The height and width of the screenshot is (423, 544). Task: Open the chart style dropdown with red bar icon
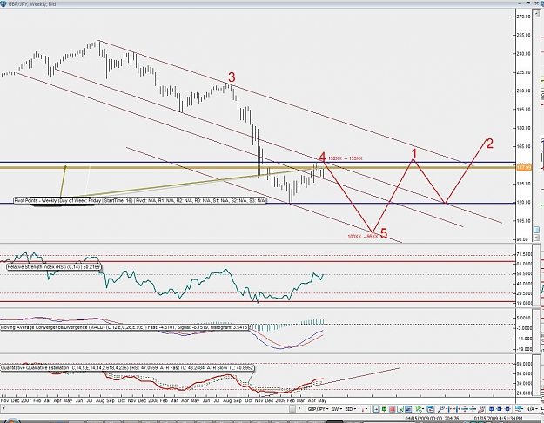coord(365,409)
